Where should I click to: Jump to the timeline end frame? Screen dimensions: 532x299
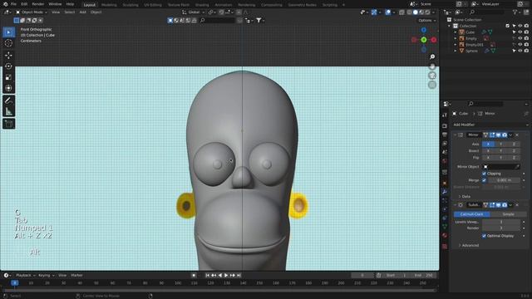click(239, 275)
